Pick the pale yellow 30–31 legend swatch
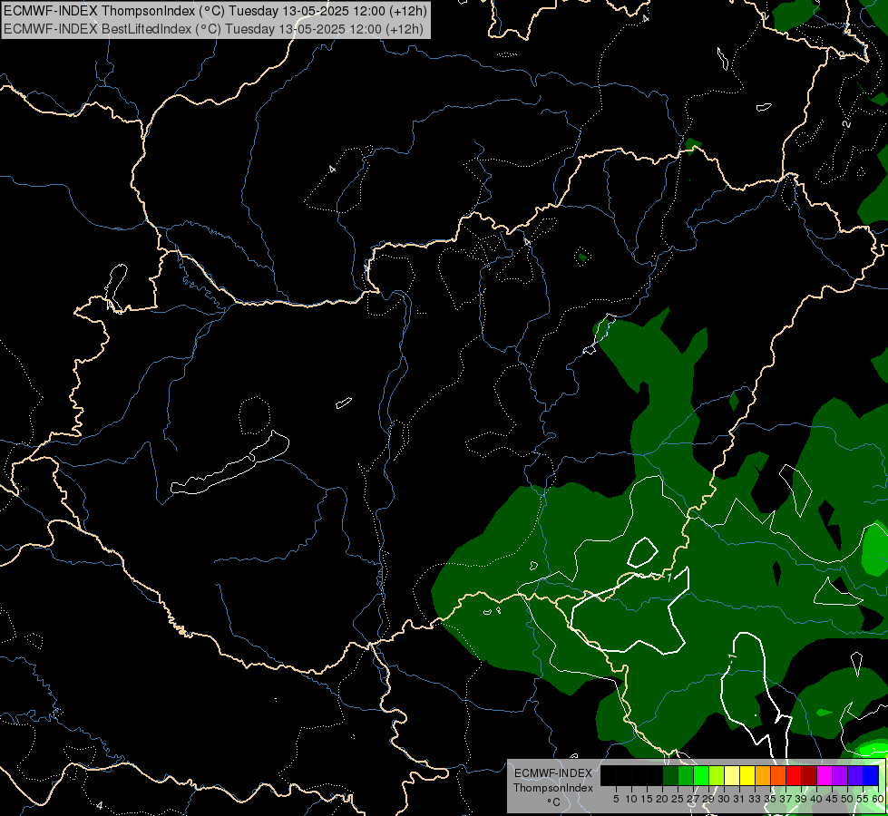The height and width of the screenshot is (816, 888). (732, 775)
